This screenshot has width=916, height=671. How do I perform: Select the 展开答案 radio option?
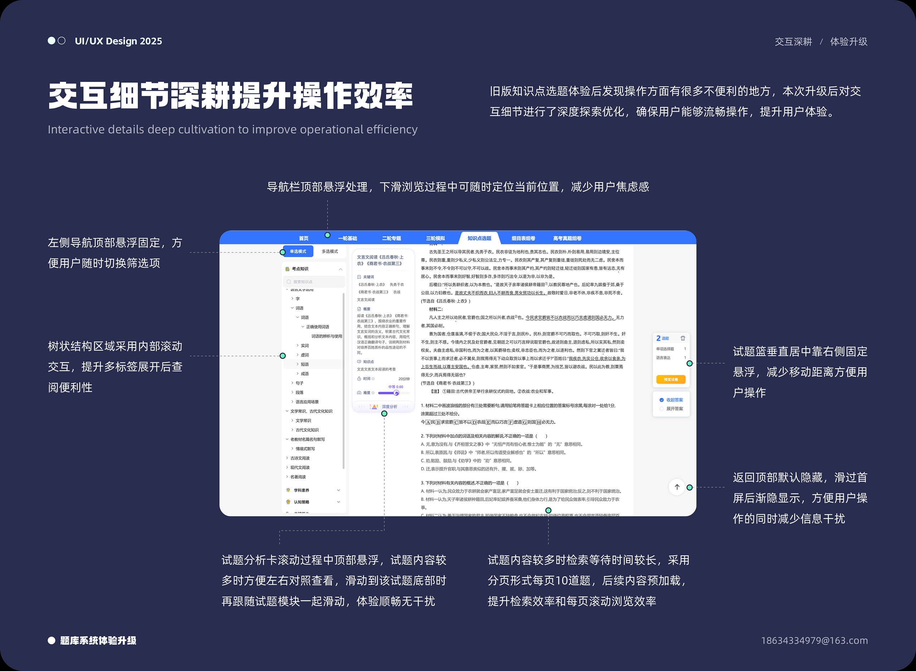tap(662, 409)
